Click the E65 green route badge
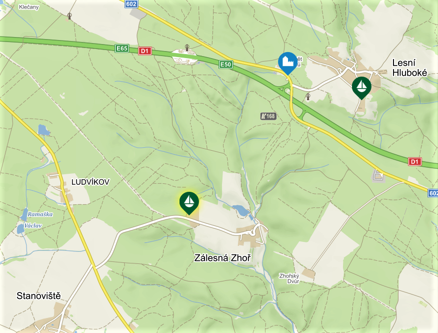This screenshot has width=438, height=333. (x=122, y=49)
